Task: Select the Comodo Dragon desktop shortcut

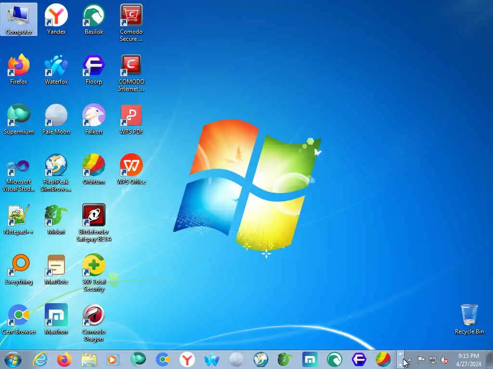Action: [x=94, y=323]
